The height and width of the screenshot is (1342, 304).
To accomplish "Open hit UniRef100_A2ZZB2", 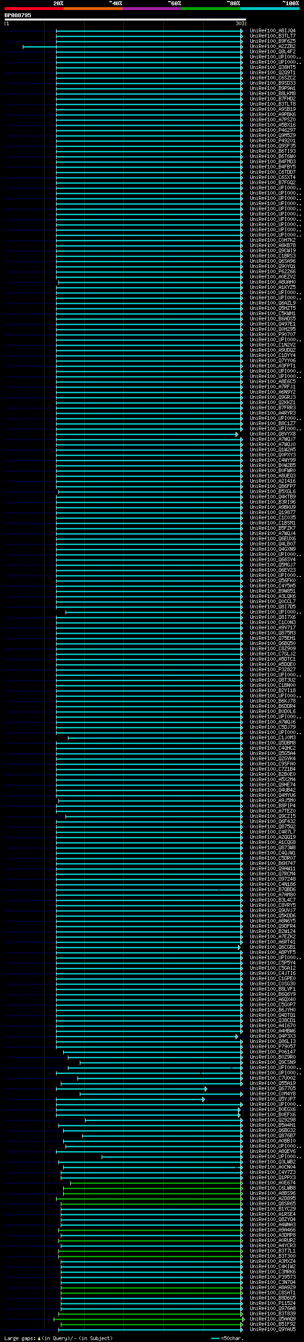I will (x=272, y=46).
